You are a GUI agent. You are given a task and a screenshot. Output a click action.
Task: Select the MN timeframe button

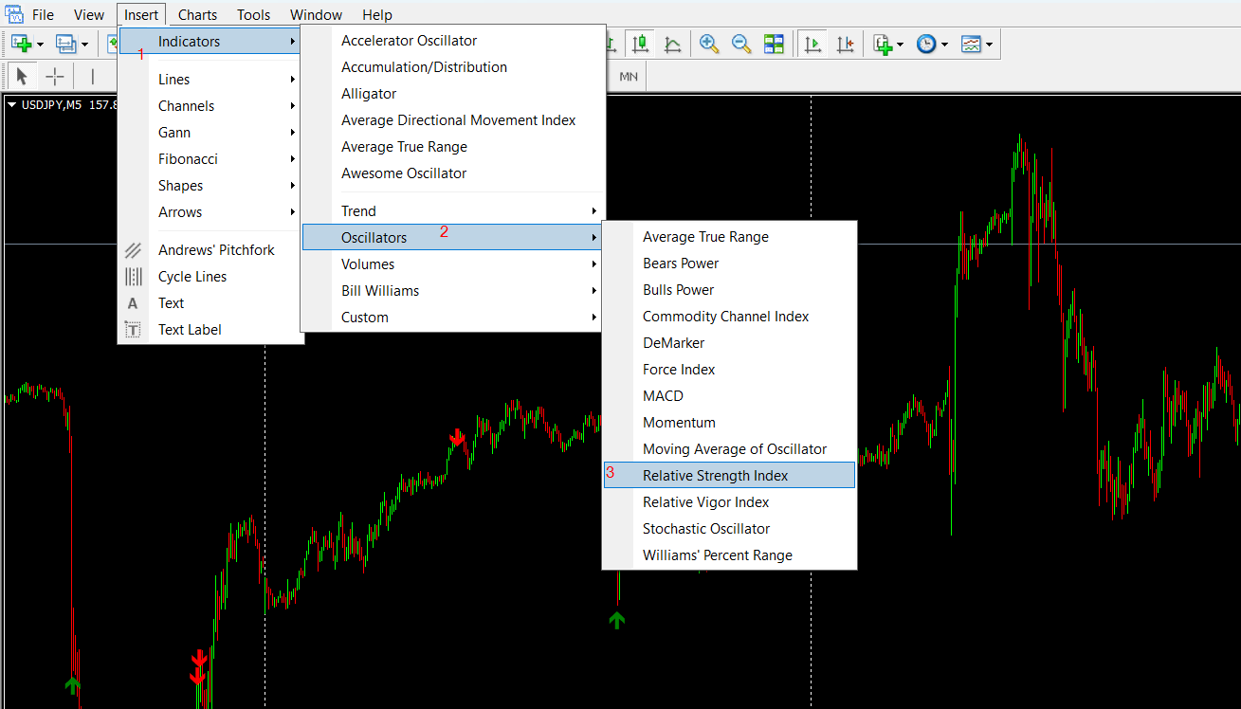tap(629, 77)
